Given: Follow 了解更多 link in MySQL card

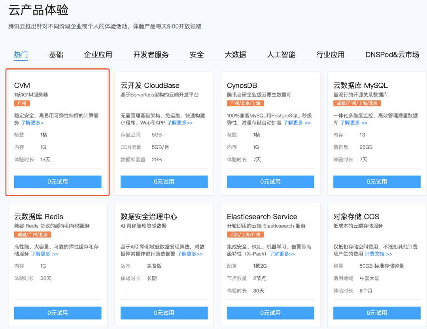Looking at the screenshot, I should (x=354, y=123).
